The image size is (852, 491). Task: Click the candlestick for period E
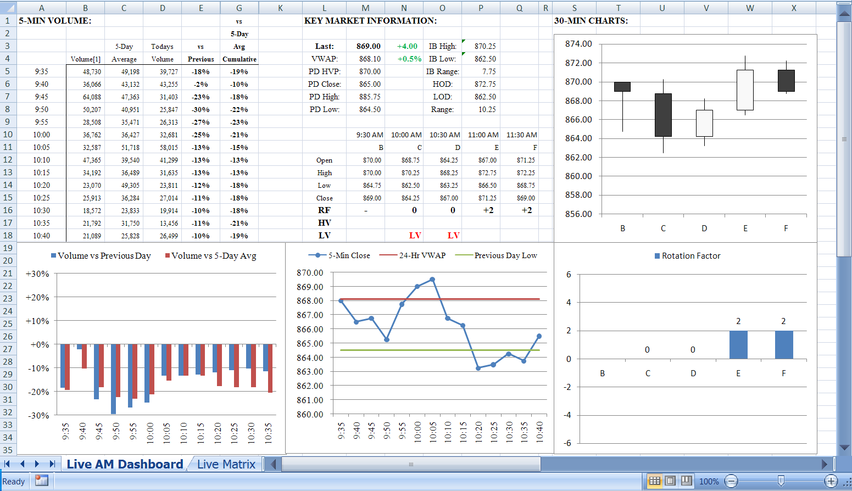click(x=745, y=90)
